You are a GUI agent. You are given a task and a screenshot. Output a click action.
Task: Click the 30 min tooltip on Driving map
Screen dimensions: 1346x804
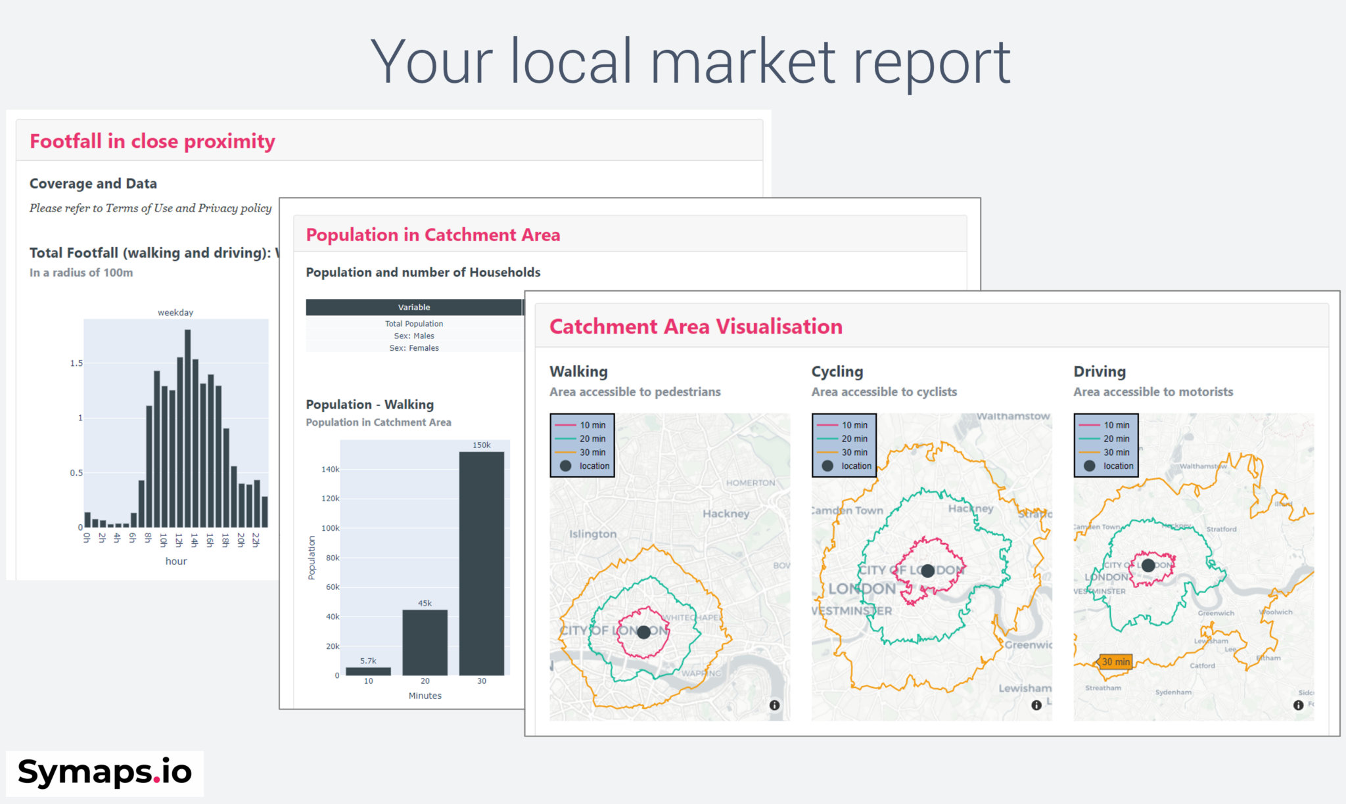pos(1115,661)
